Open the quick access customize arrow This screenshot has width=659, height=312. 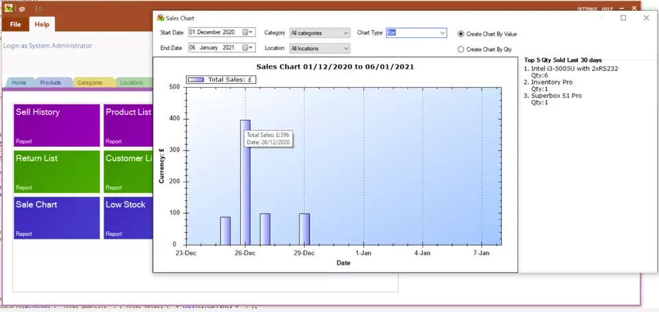[x=39, y=8]
